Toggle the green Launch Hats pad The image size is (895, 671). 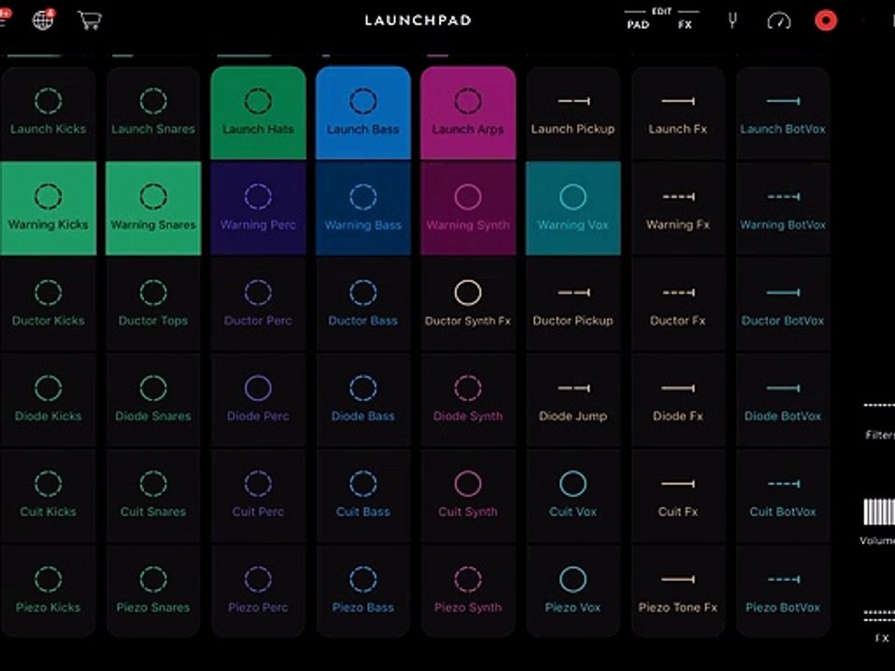coord(258,113)
